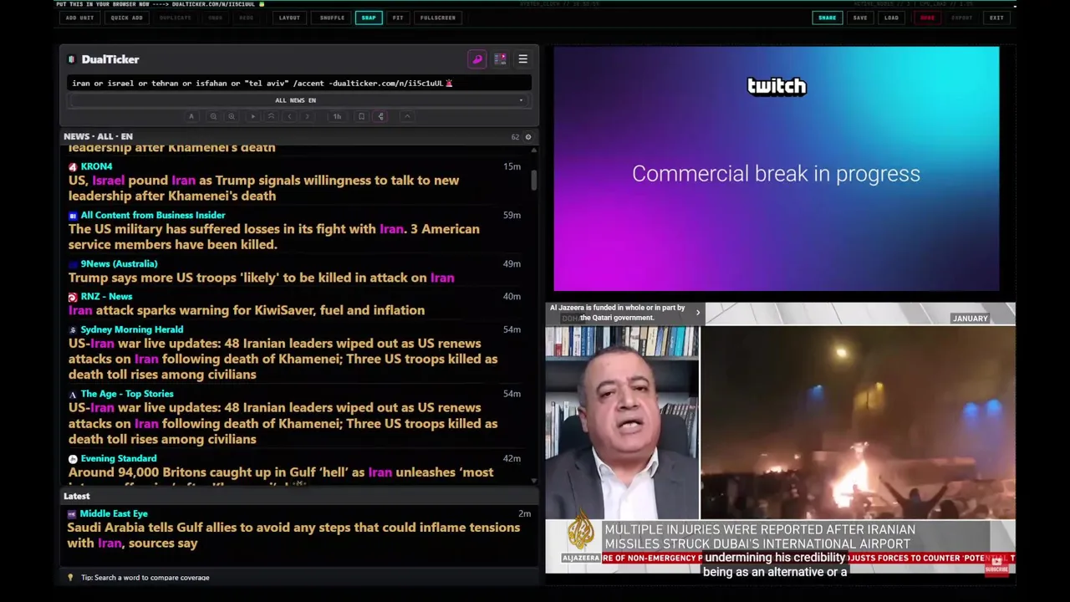The image size is (1070, 602).
Task: Click '62' article count in news header
Action: point(515,136)
